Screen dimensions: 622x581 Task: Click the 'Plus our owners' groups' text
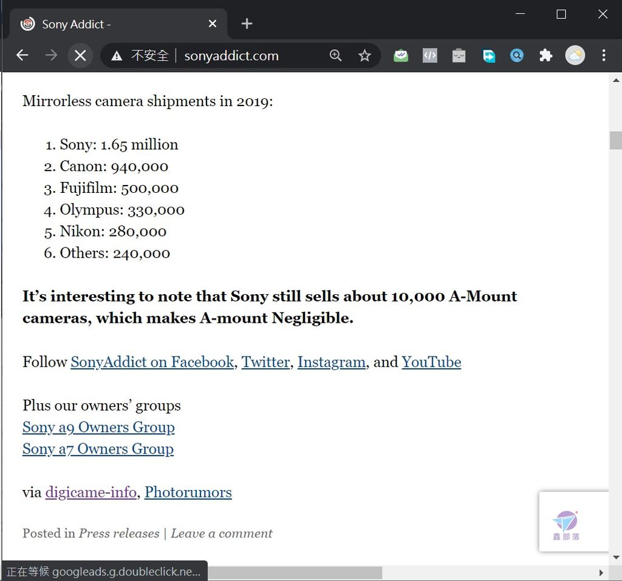coord(101,406)
